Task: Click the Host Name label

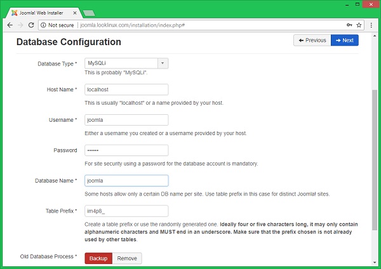Action: pyautogui.click(x=62, y=89)
